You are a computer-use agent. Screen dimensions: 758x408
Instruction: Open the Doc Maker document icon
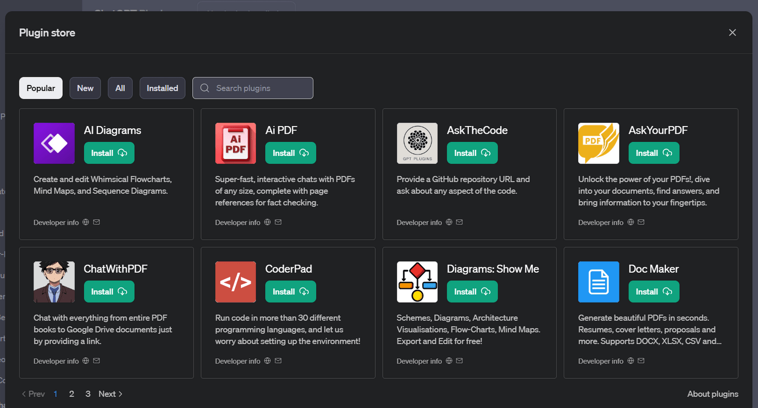598,282
